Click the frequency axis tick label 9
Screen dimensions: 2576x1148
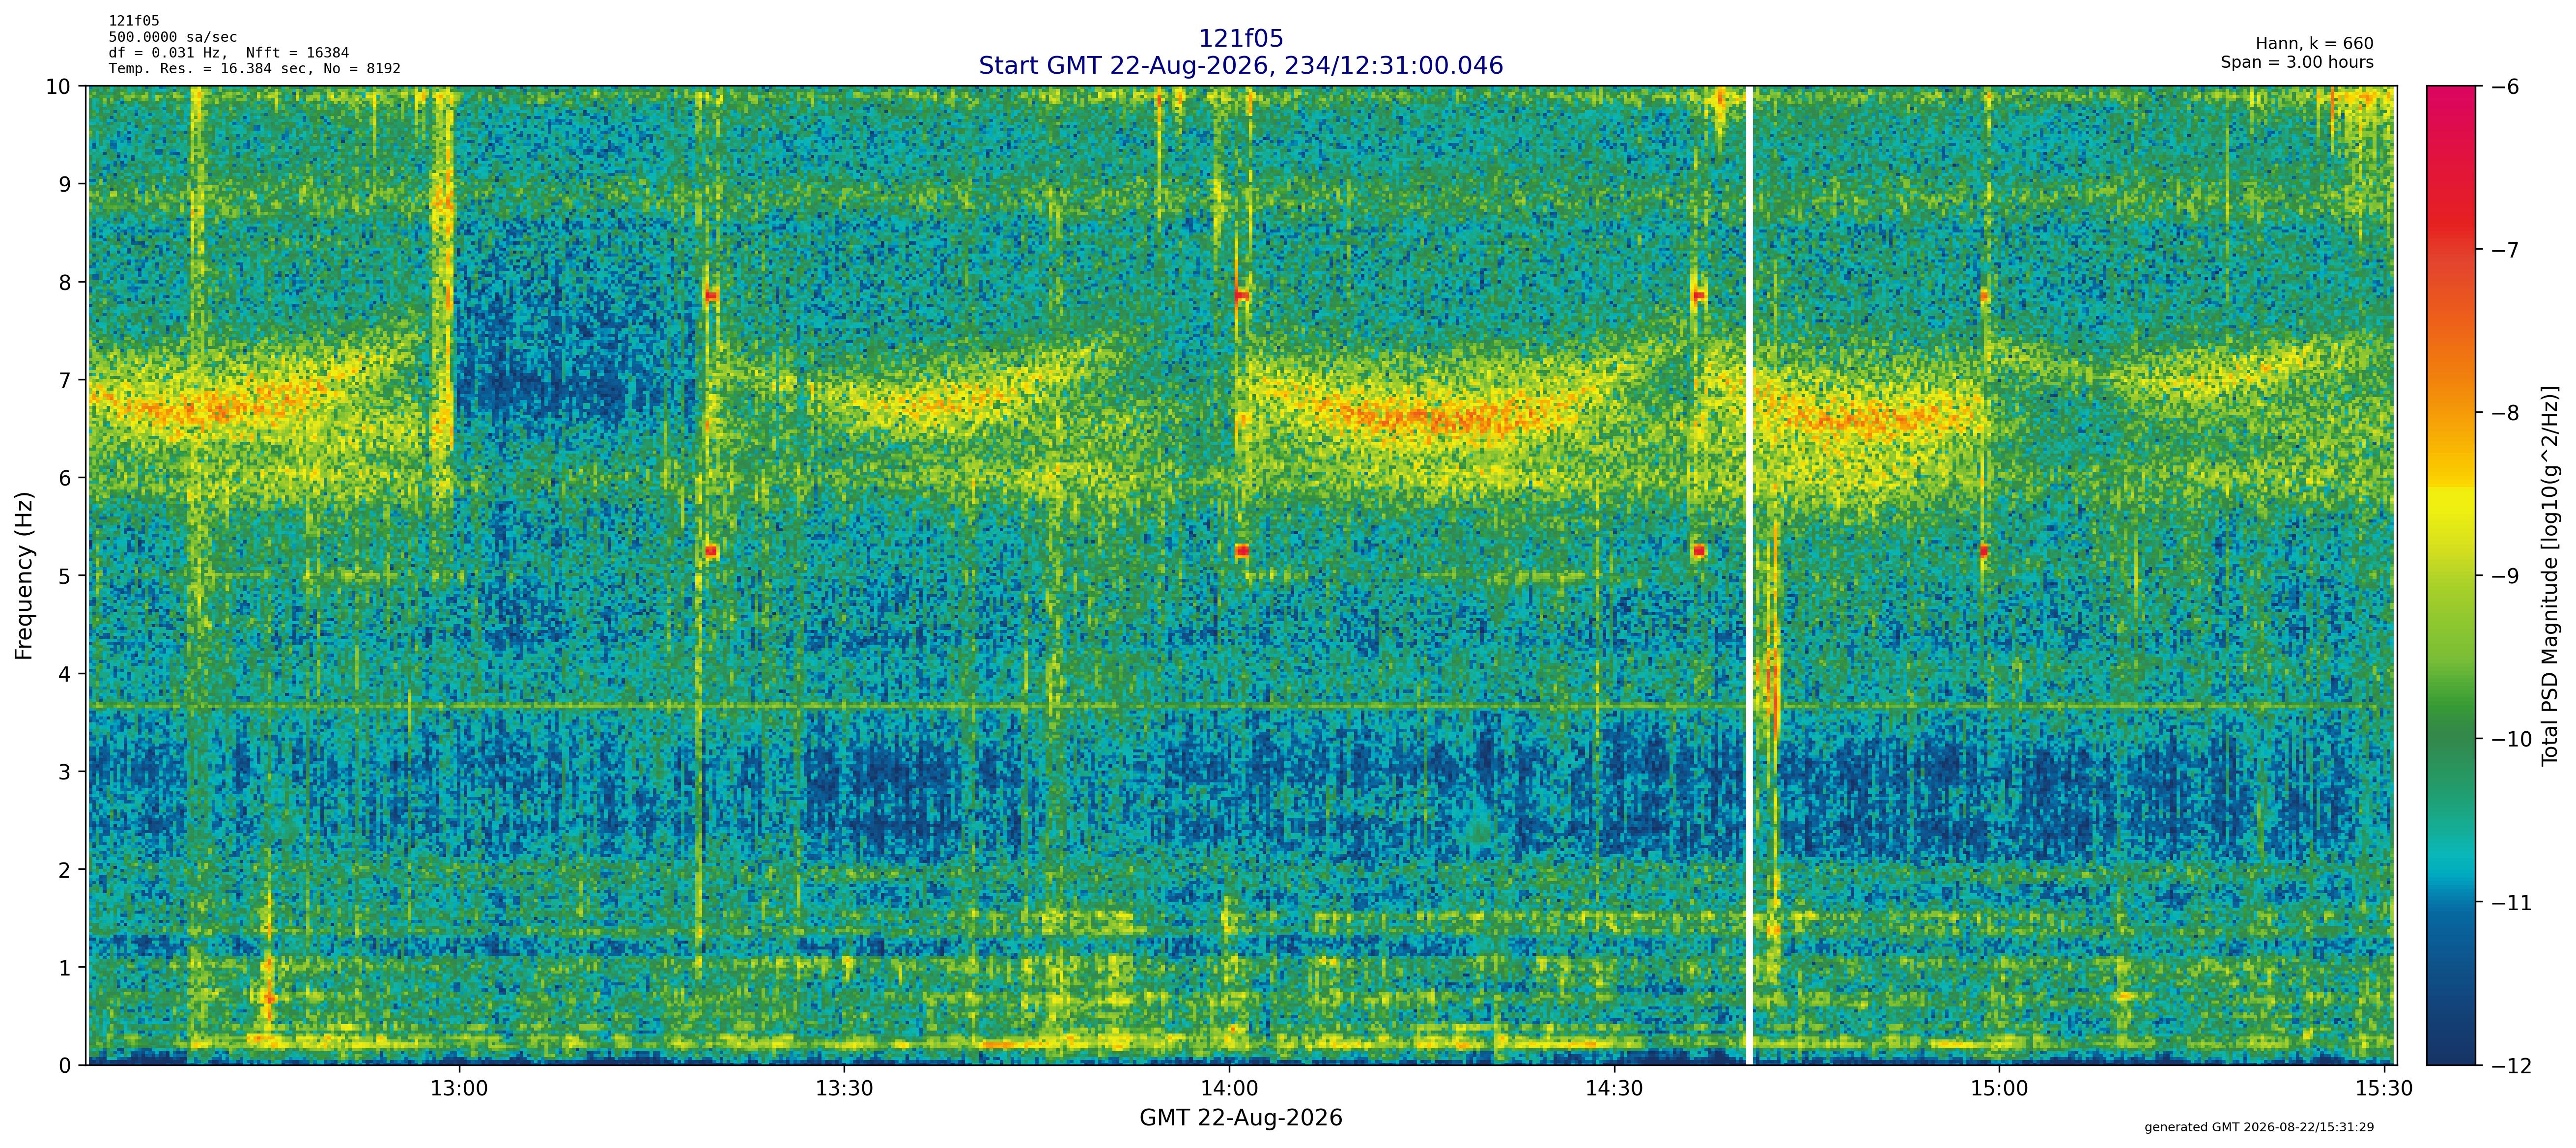click(66, 184)
